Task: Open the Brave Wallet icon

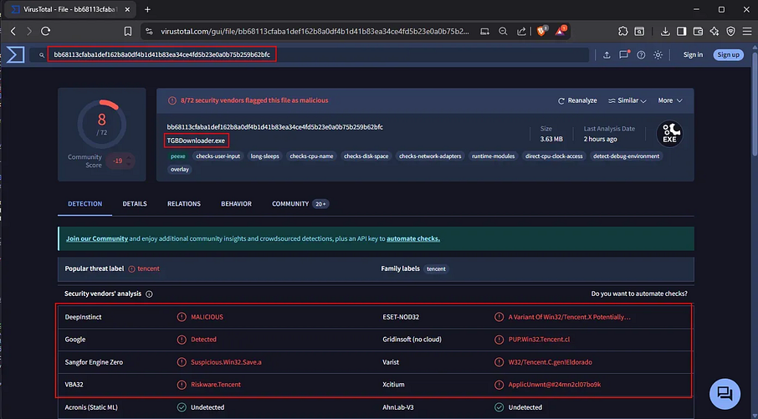Action: (x=698, y=32)
